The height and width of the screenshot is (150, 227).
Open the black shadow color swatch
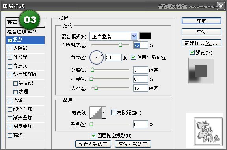pyautogui.click(x=145, y=35)
